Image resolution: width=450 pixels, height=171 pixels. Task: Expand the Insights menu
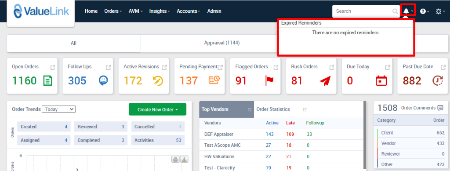(x=159, y=11)
